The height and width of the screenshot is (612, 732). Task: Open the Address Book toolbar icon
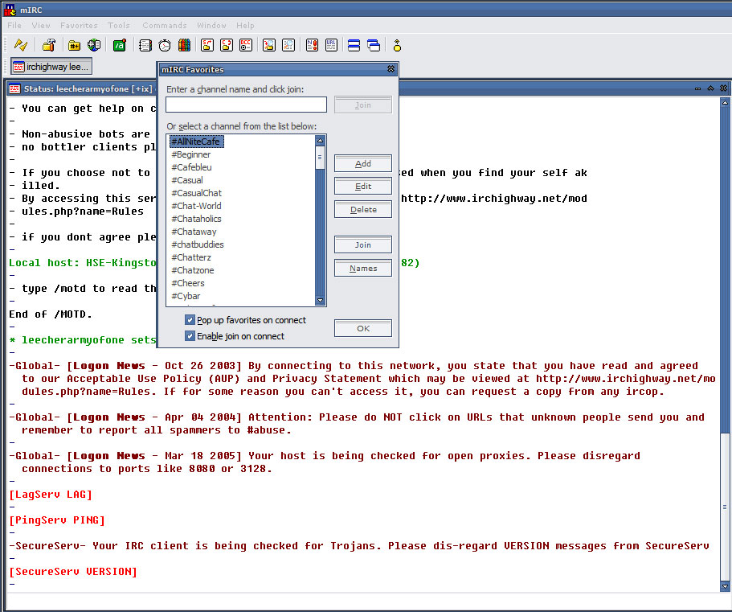click(x=145, y=45)
